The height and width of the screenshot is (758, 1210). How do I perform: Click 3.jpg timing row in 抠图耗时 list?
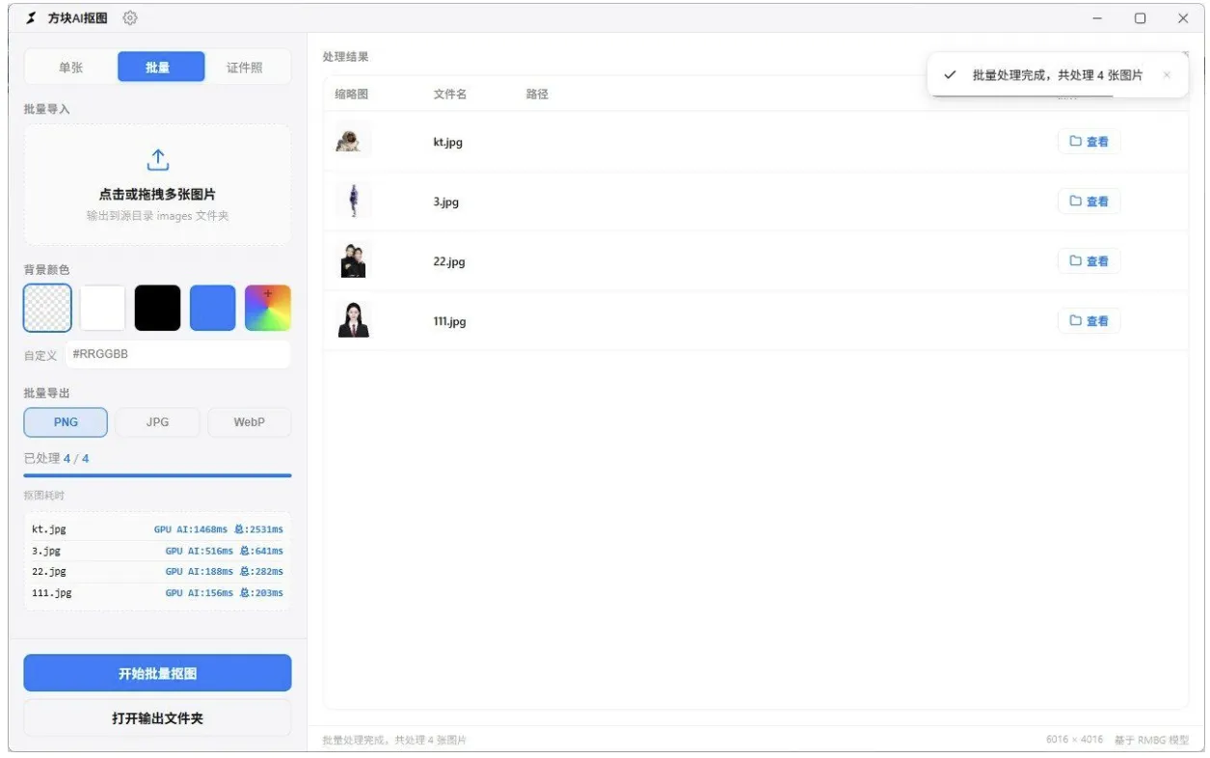pos(157,551)
